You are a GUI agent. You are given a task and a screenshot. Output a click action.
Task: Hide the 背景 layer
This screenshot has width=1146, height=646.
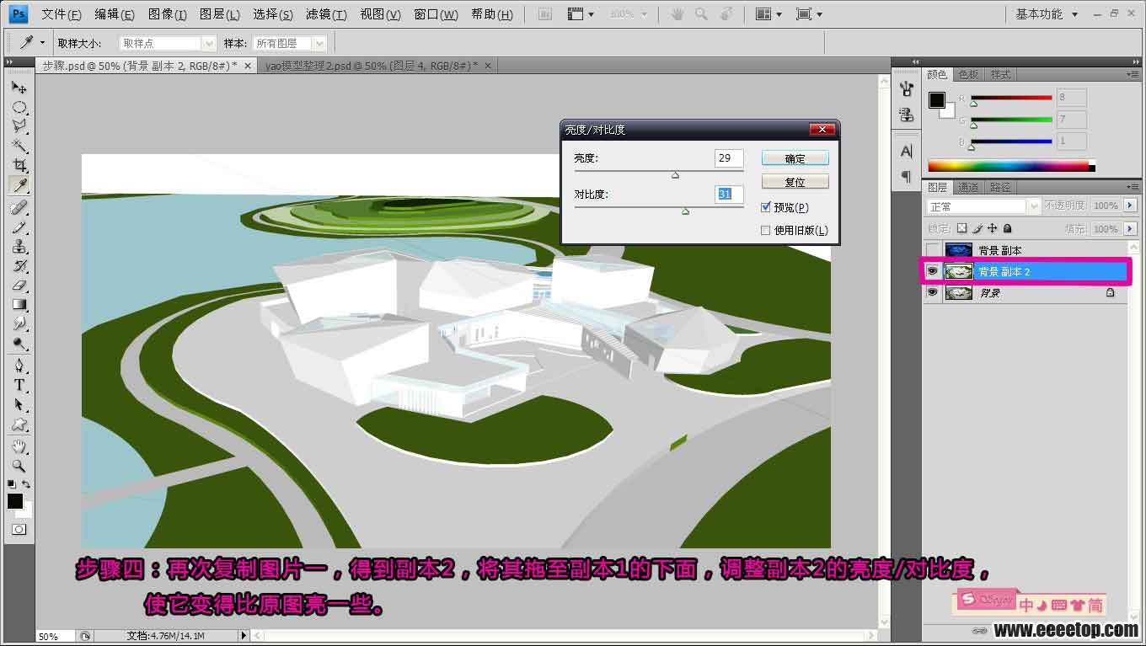coord(932,293)
